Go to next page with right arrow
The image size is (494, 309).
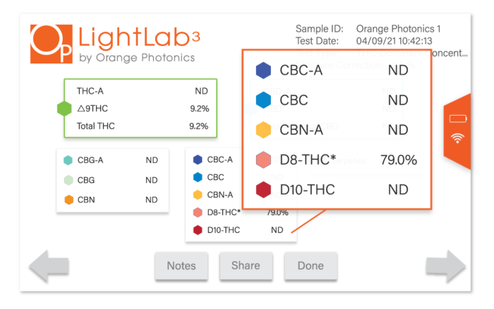pos(445,266)
